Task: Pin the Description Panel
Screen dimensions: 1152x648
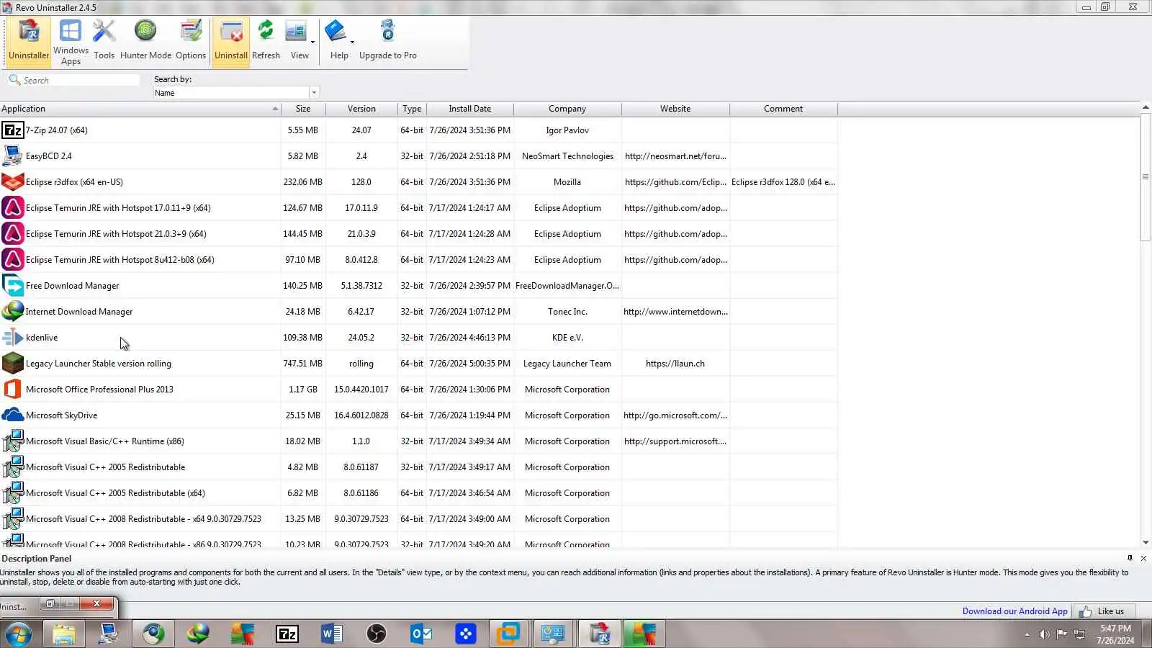Action: point(1130,558)
